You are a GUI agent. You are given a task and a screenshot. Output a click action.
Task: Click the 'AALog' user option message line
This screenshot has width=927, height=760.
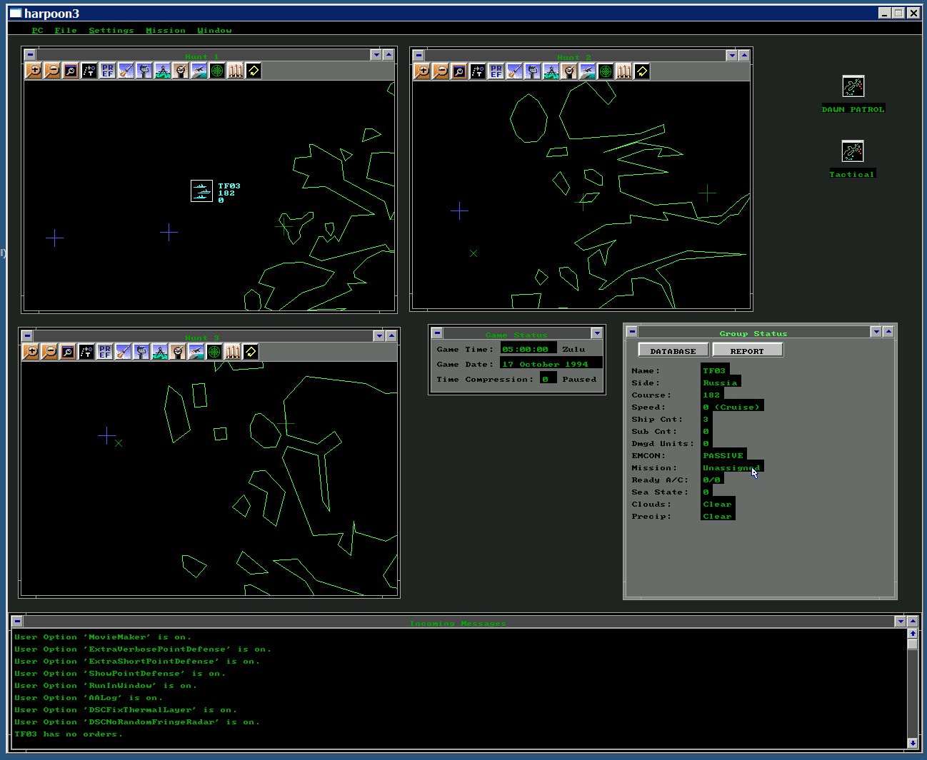coord(89,698)
